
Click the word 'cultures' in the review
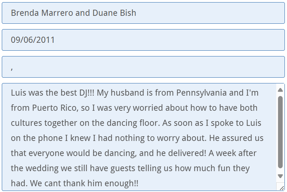point(26,123)
